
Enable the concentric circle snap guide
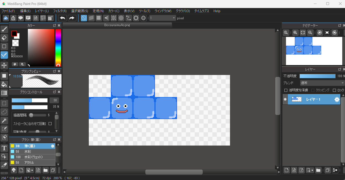tap(121, 18)
